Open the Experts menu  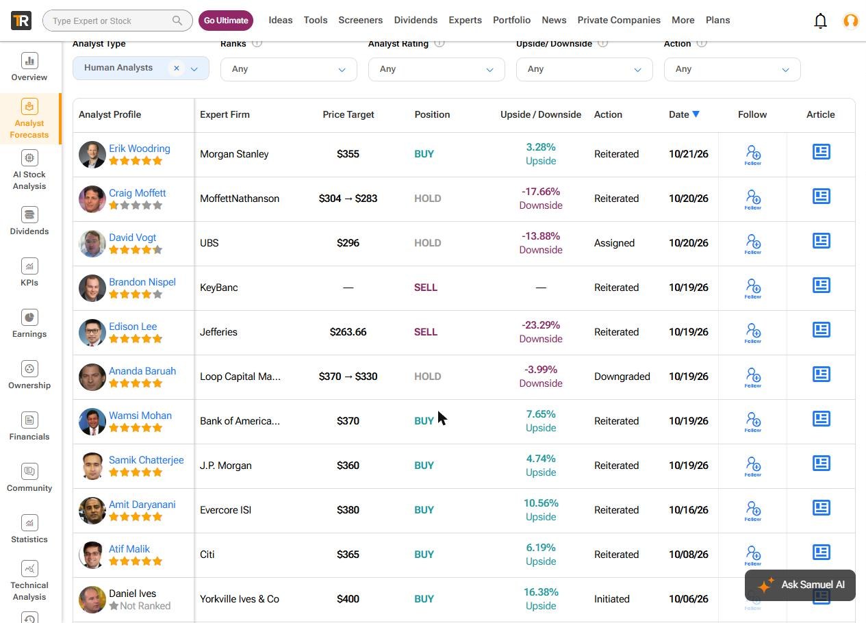(466, 20)
